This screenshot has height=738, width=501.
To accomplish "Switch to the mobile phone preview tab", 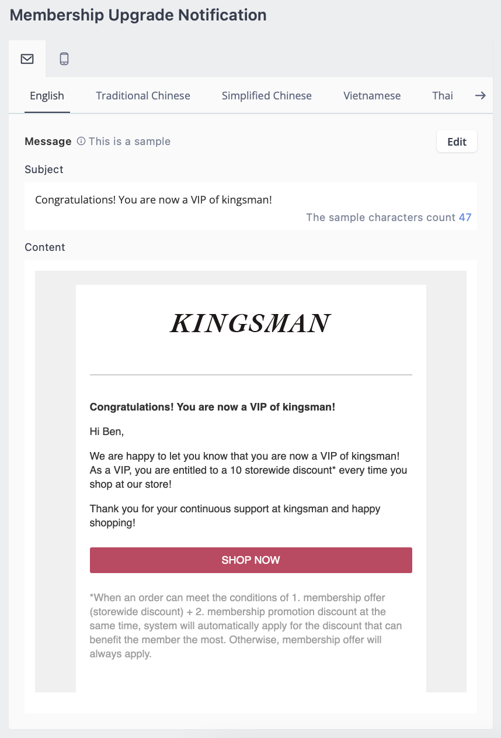I will (x=64, y=59).
